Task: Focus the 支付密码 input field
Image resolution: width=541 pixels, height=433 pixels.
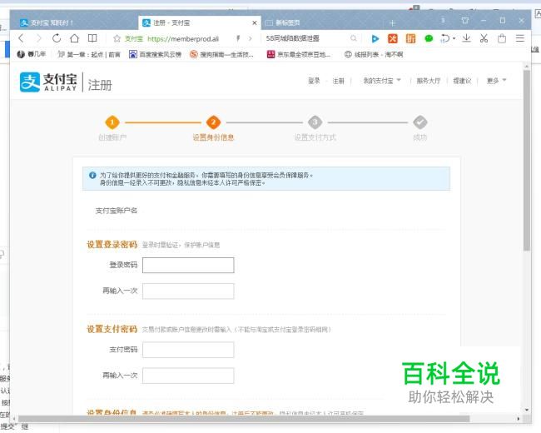Action: pyautogui.click(x=188, y=350)
